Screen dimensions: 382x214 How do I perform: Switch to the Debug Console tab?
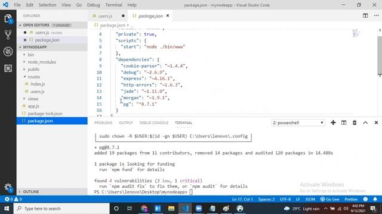(154, 123)
